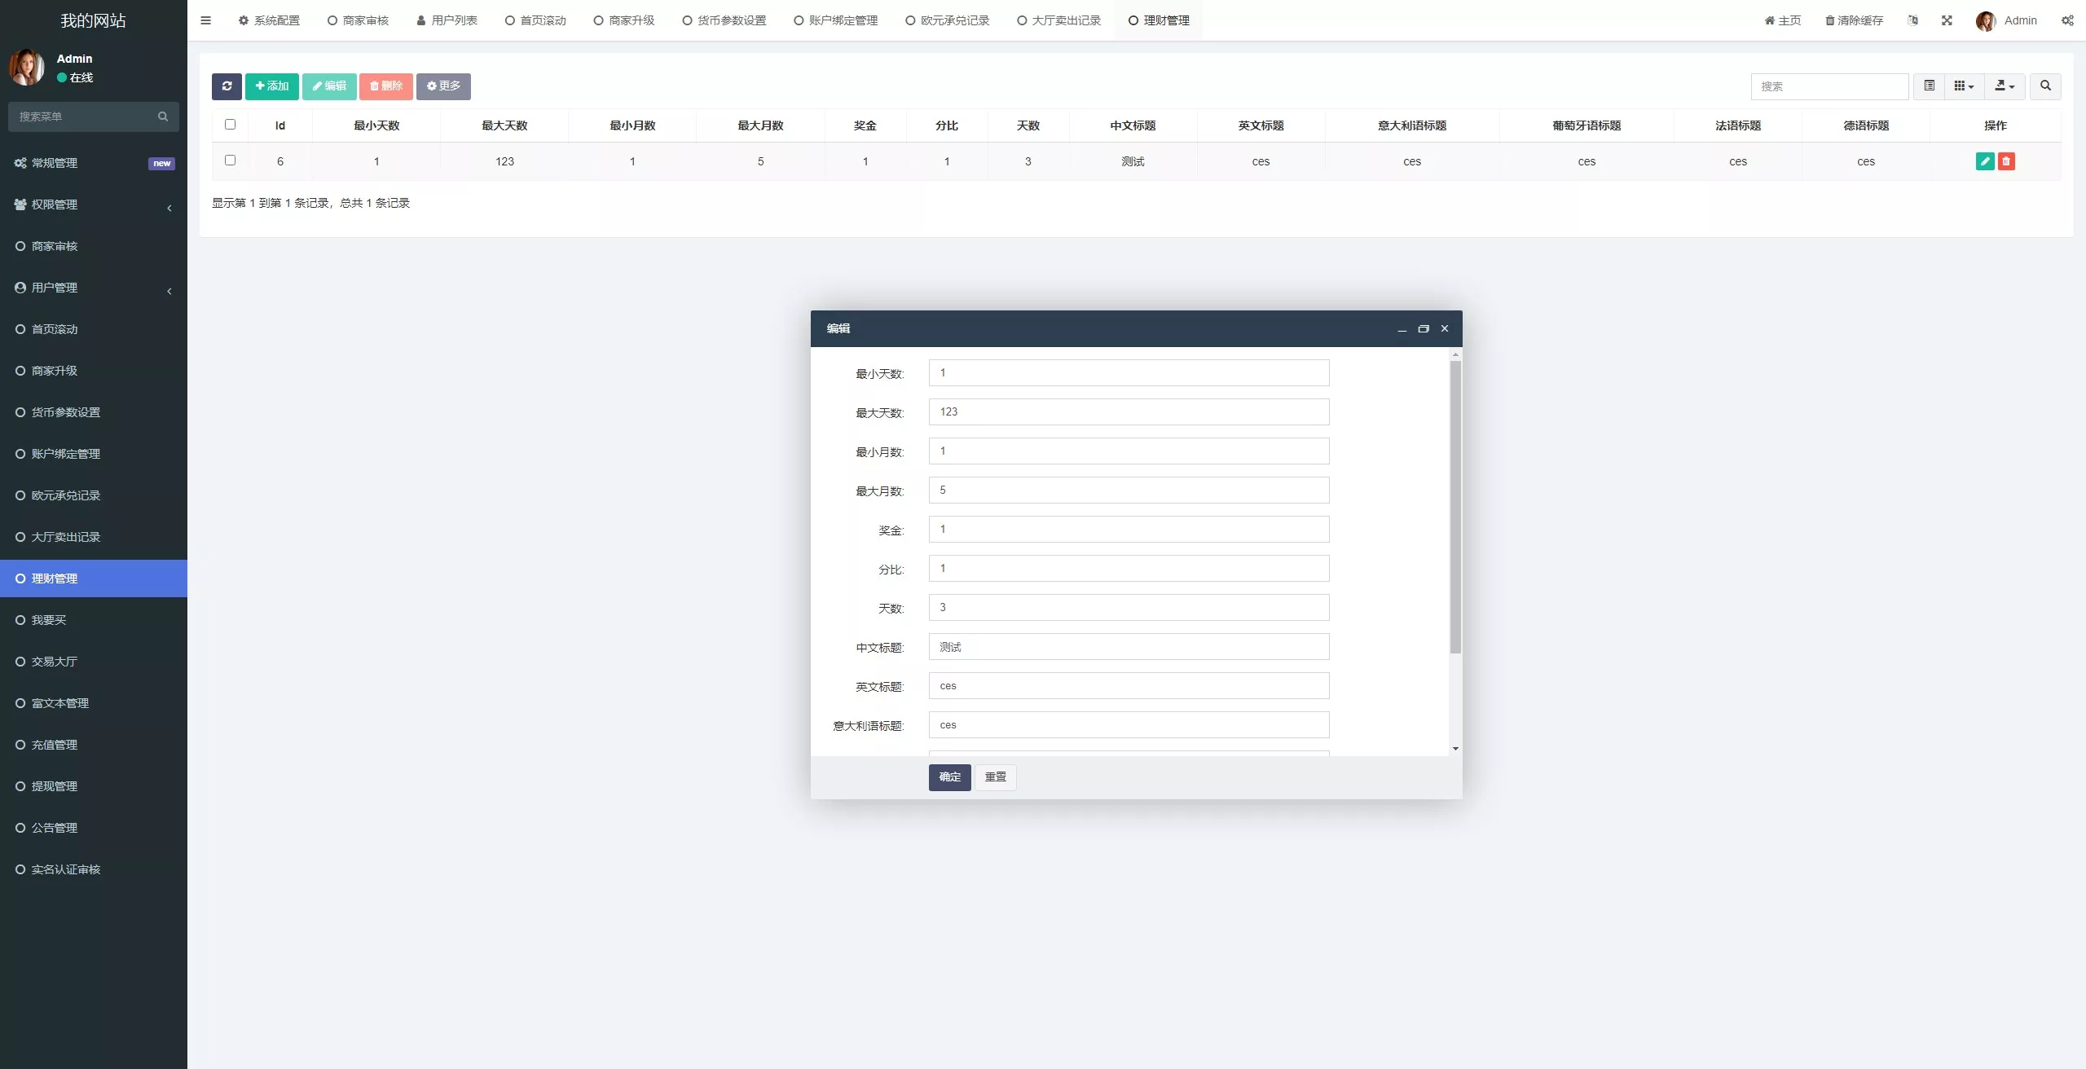Click the settings gears icon at top right
The height and width of the screenshot is (1069, 2086).
point(2067,20)
